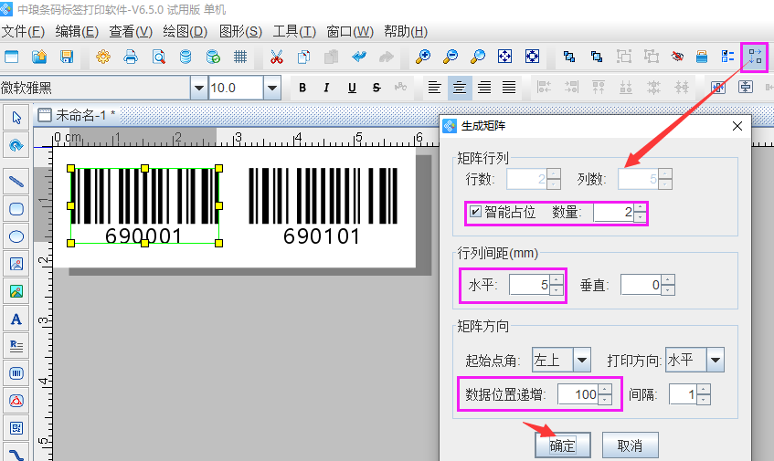This screenshot has height=461, width=774.
Task: Click 水平 spacing input field
Action: click(x=530, y=285)
